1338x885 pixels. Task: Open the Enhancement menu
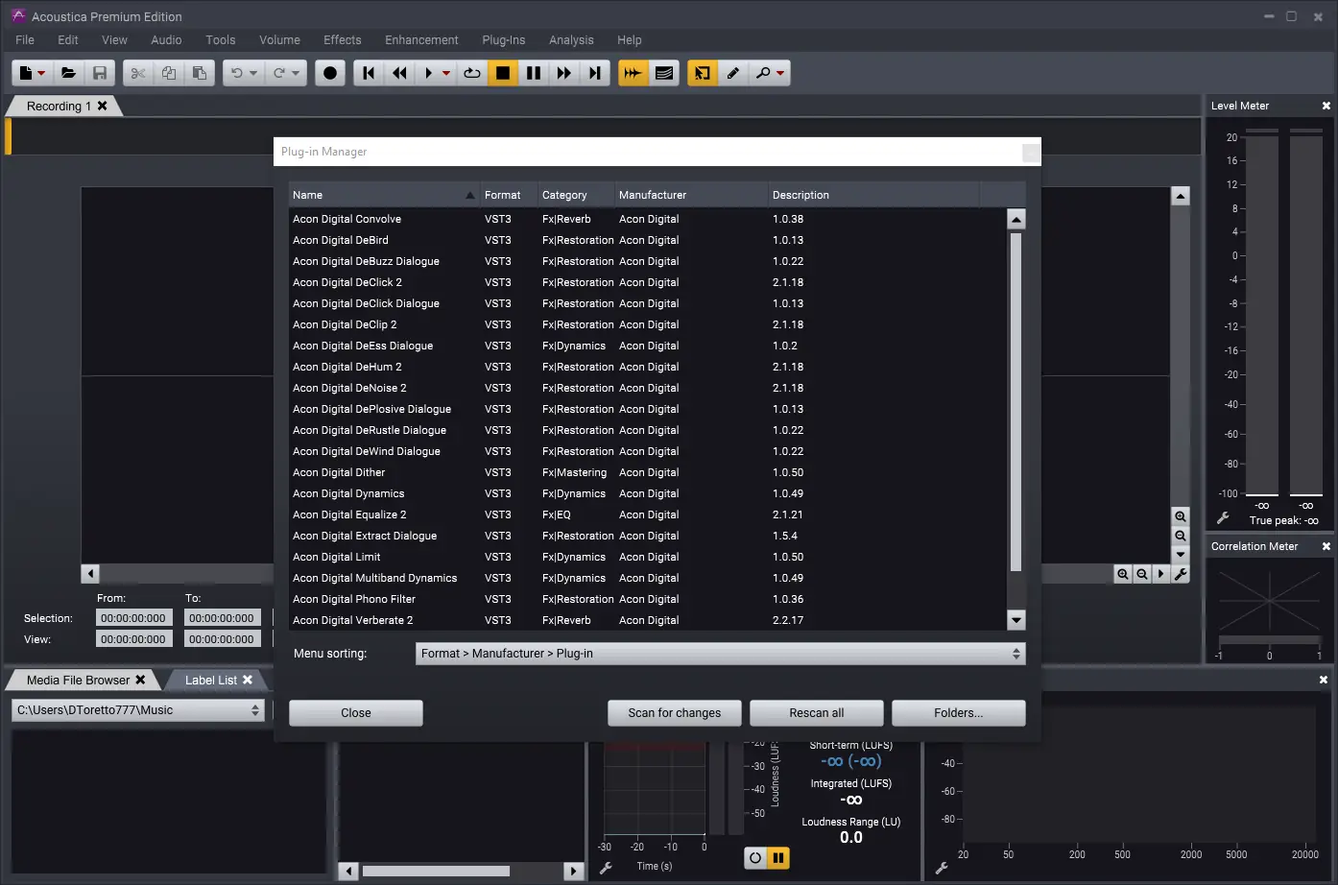tap(421, 40)
